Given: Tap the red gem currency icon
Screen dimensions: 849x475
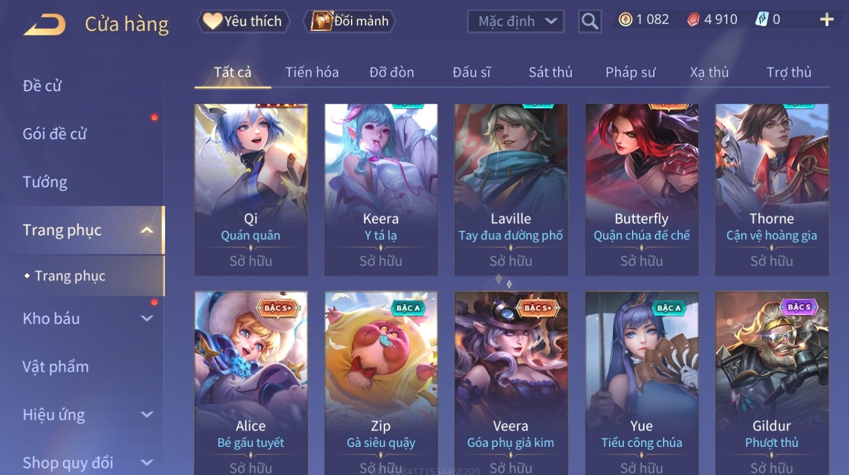Looking at the screenshot, I should [x=694, y=20].
